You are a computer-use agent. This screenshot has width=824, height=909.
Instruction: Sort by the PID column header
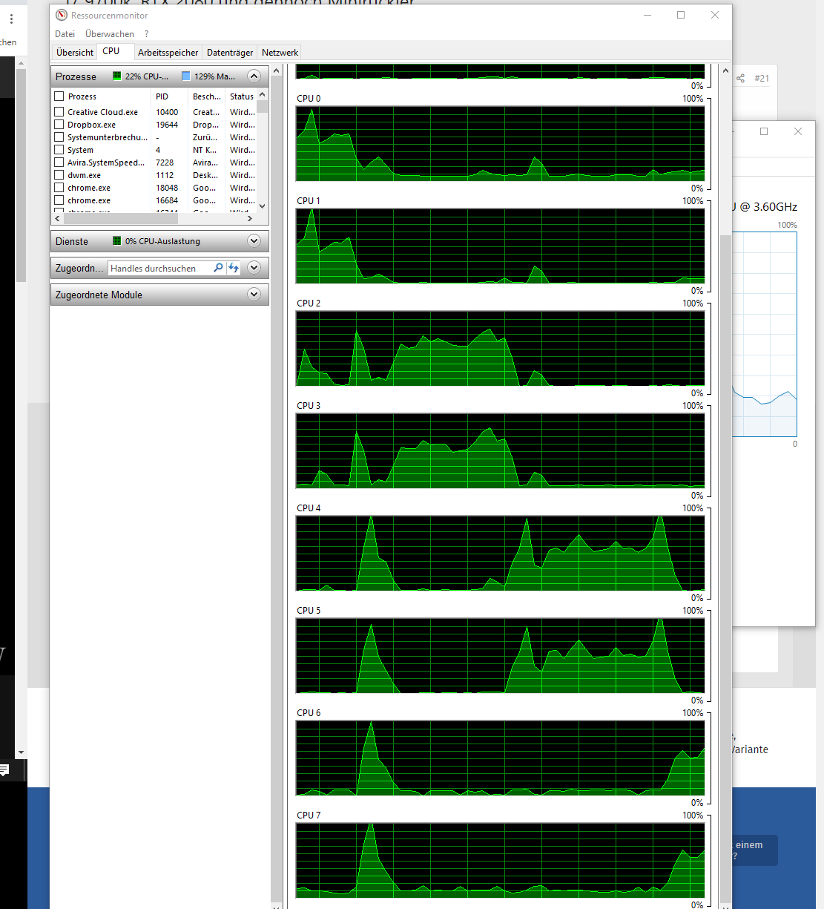point(170,96)
